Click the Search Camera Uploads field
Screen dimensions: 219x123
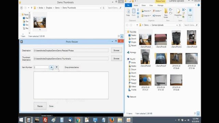click(191, 25)
